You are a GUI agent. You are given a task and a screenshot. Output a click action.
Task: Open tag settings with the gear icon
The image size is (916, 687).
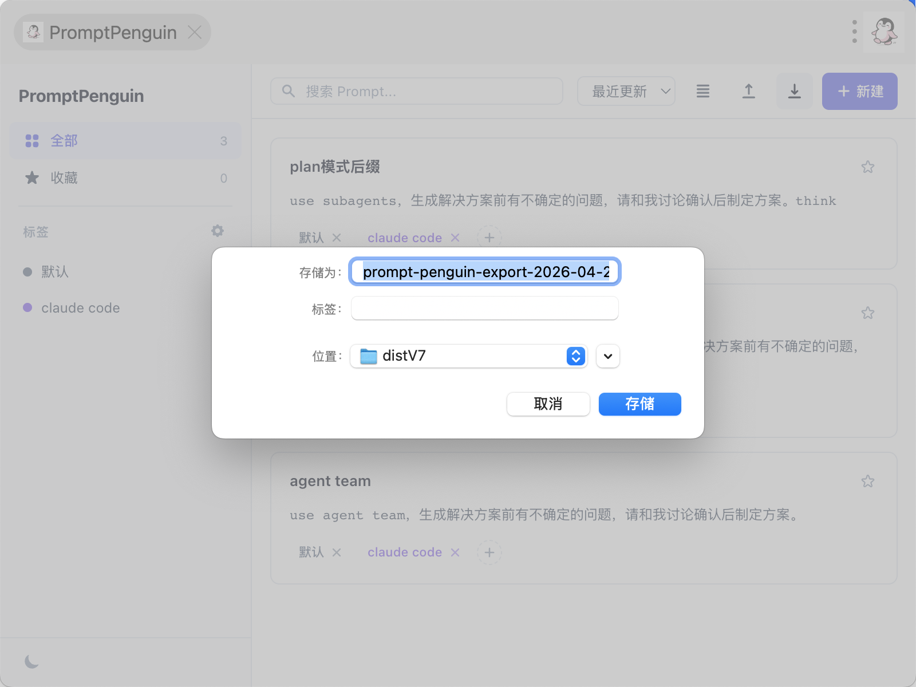coord(218,231)
